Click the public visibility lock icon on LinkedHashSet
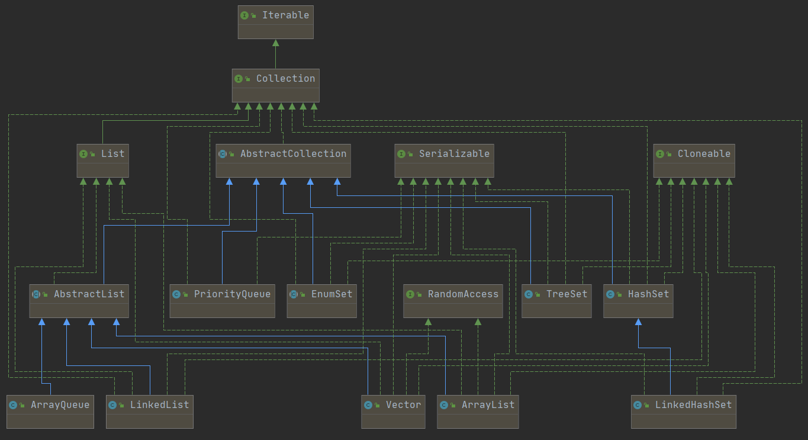The image size is (808, 440). tap(647, 406)
